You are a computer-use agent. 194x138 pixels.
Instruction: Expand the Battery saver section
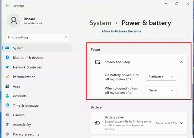pos(181,123)
